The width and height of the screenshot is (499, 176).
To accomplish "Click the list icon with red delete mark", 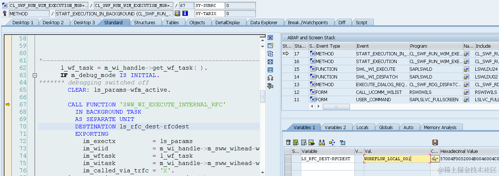I will 312,142.
